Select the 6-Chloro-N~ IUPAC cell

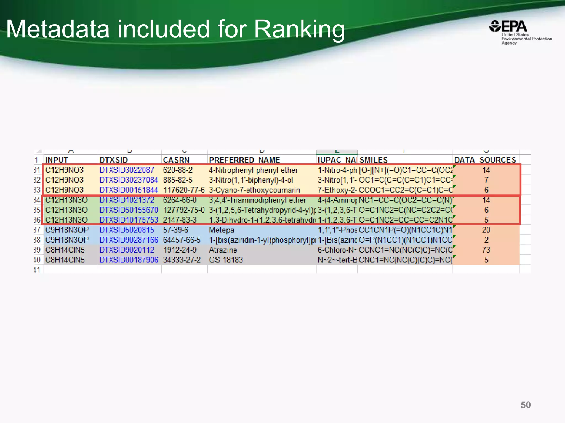coord(337,250)
